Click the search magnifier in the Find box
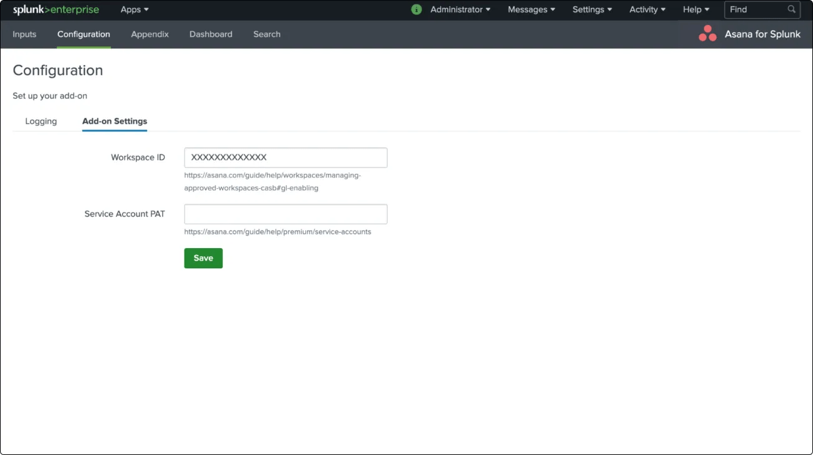This screenshot has width=813, height=455. click(792, 9)
